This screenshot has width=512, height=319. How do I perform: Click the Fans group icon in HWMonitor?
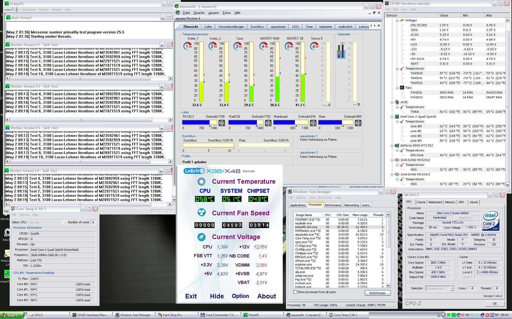[x=402, y=88]
